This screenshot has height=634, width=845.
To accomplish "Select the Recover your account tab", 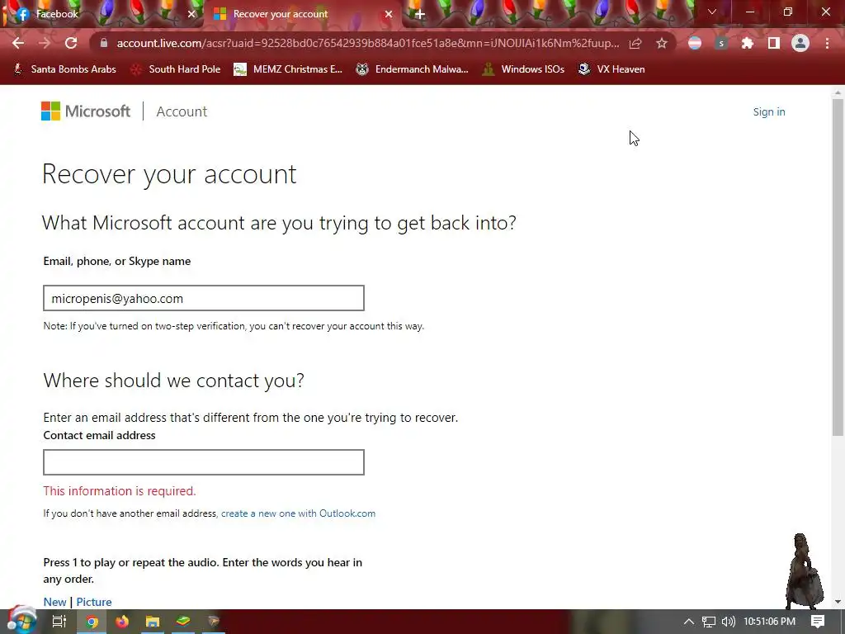I will (303, 14).
